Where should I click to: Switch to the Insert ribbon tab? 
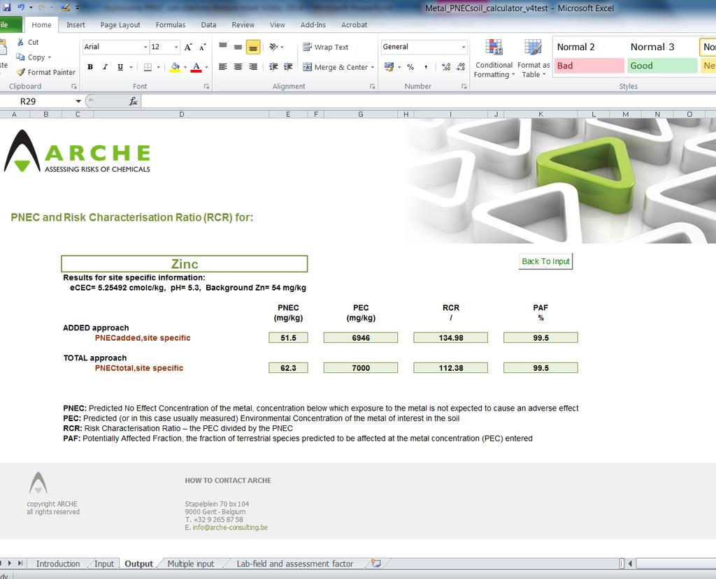(x=76, y=24)
